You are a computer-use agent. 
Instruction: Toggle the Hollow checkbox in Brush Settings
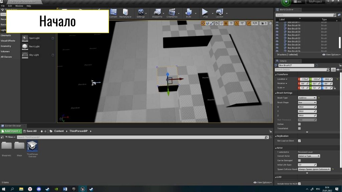tap(299, 124)
